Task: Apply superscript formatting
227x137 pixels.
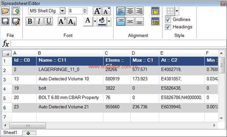Action: tap(62, 22)
